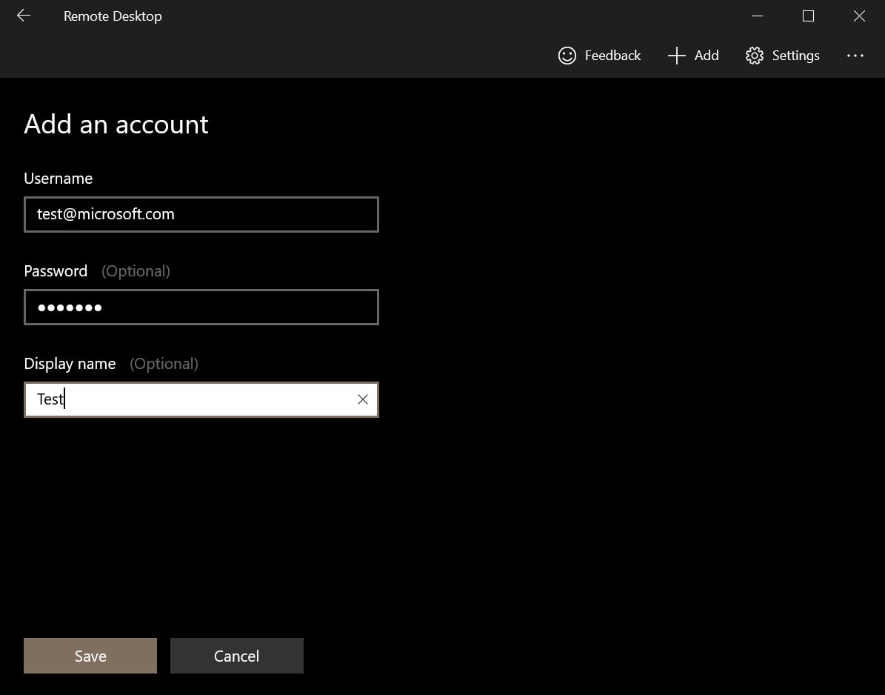Save the new account
Image resolution: width=885 pixels, height=695 pixels.
coord(90,656)
